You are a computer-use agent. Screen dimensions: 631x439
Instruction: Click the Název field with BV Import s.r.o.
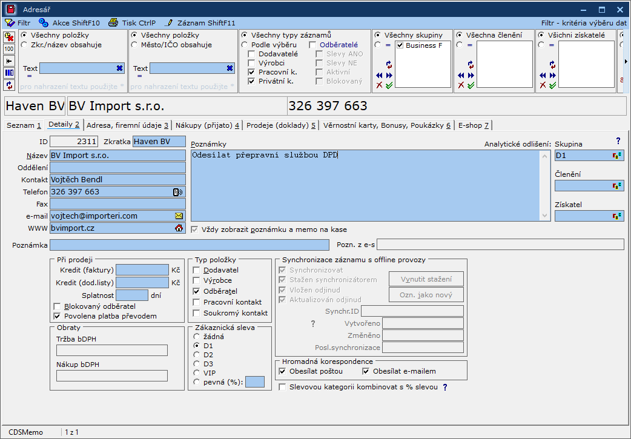tap(117, 156)
